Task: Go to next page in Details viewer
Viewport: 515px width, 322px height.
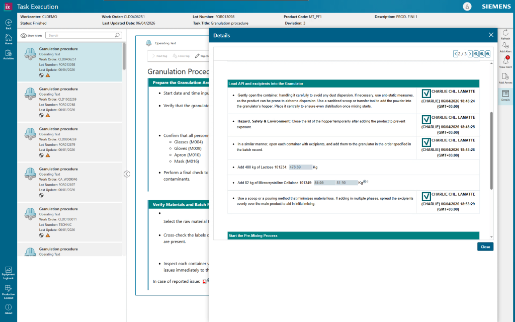Action: click(x=470, y=54)
